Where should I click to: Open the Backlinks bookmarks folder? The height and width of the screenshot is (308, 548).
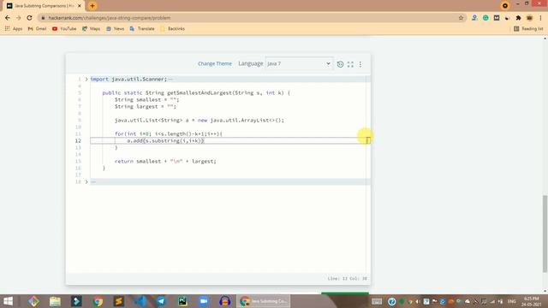pyautogui.click(x=172, y=28)
